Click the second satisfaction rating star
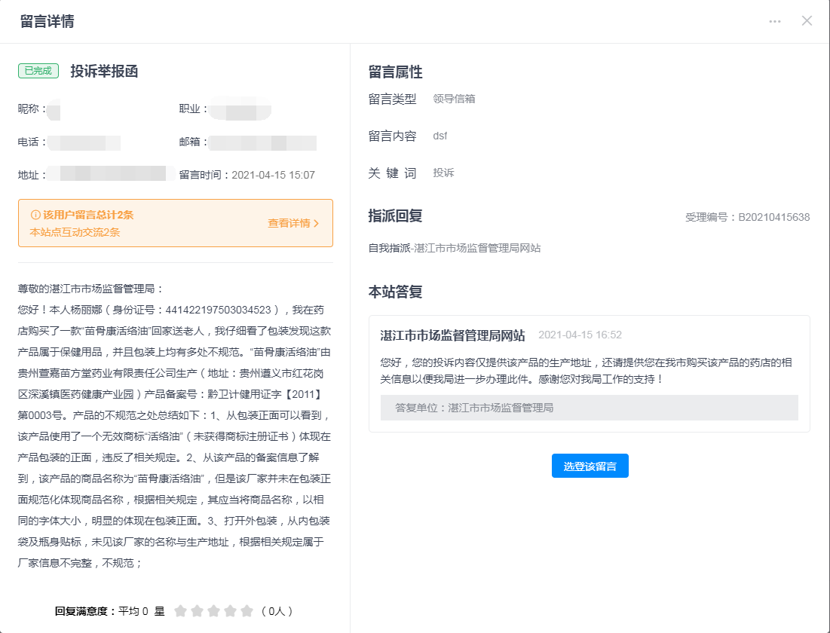 (197, 611)
